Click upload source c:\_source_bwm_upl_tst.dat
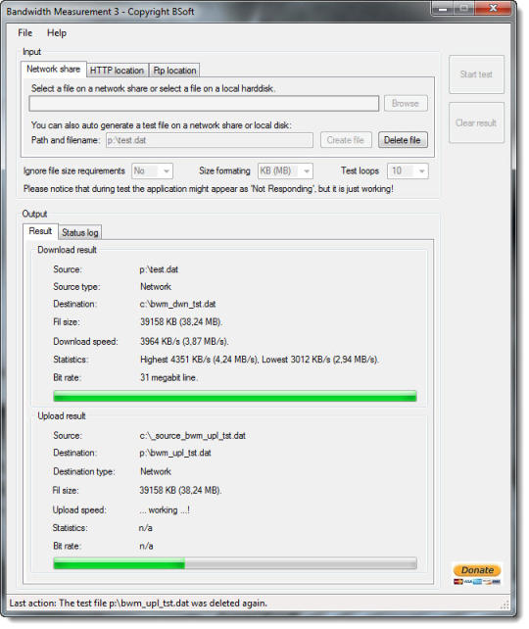Viewport: 529px width, 629px height. coord(193,436)
